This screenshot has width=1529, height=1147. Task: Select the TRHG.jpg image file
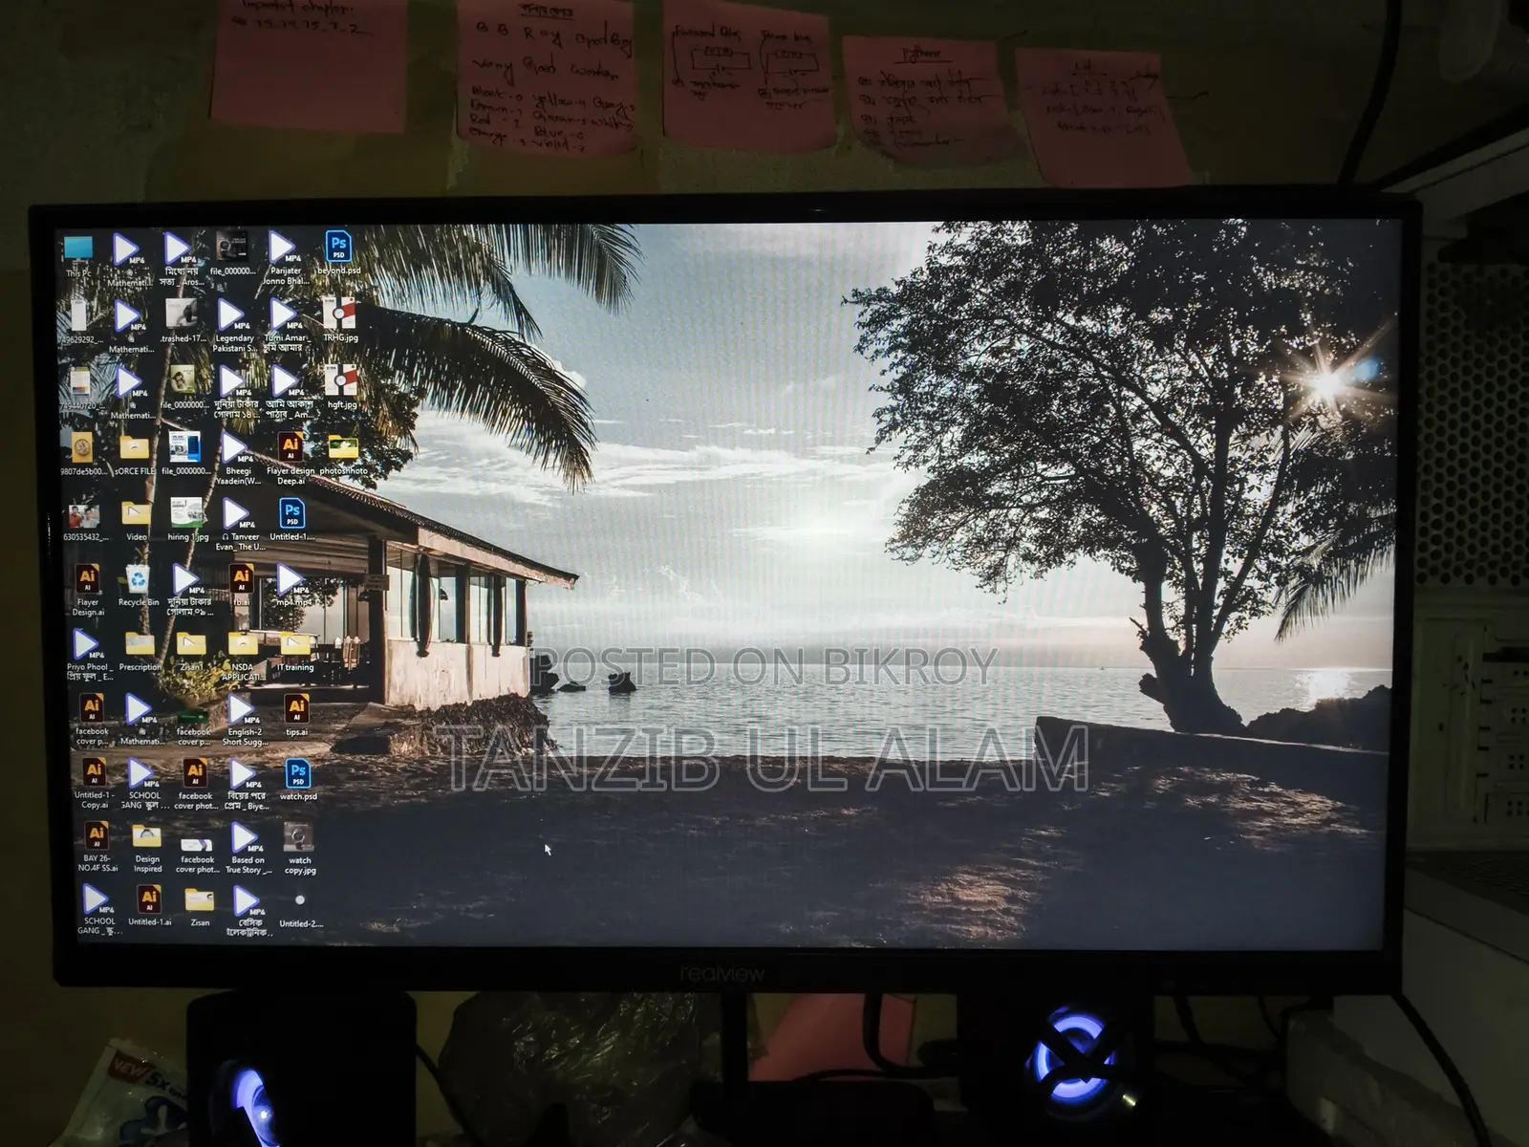pyautogui.click(x=340, y=320)
